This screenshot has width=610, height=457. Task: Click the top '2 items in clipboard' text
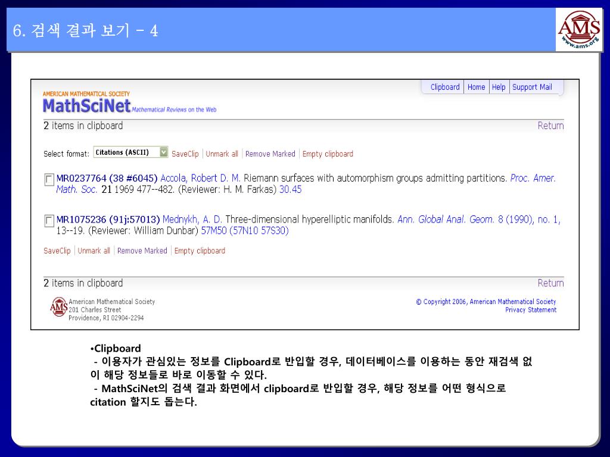83,126
